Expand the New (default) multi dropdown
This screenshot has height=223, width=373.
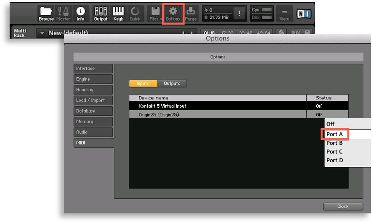tap(43, 33)
